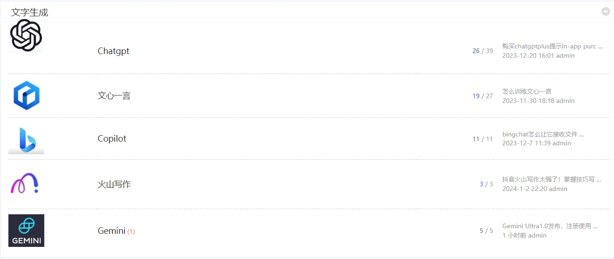The width and height of the screenshot is (614, 259).
Task: Click admin author in 火山写作 row
Action: 558,189
